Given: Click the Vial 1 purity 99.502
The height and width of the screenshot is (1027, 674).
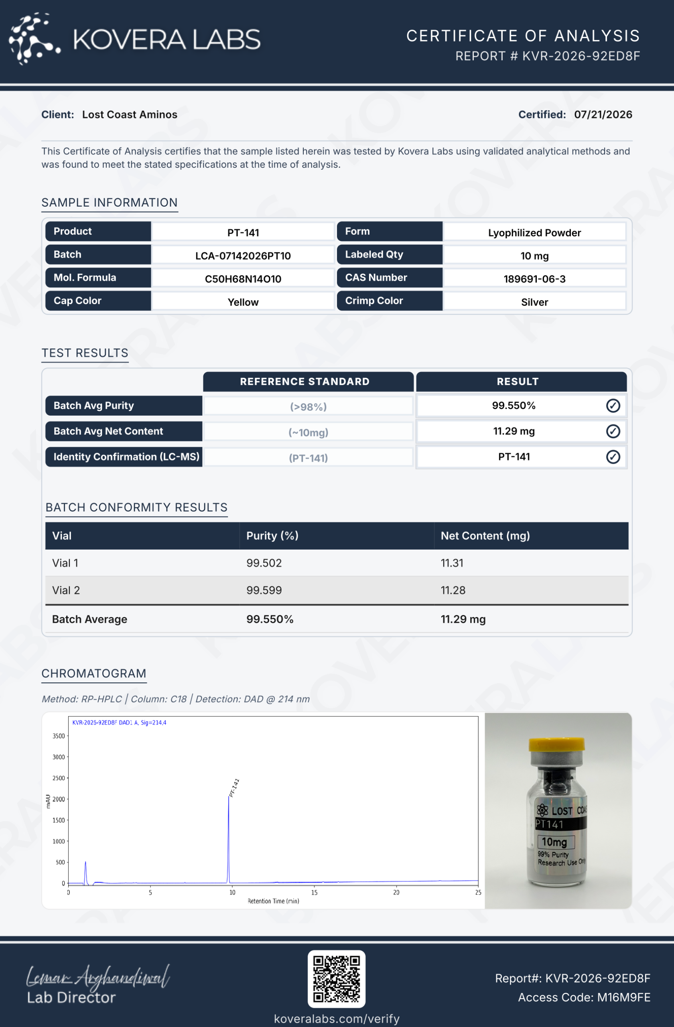Looking at the screenshot, I should (x=264, y=563).
